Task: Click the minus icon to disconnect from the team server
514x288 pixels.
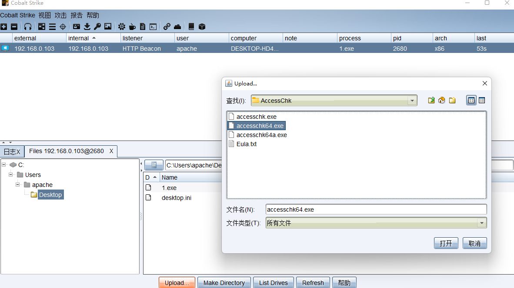Action: coord(14,27)
